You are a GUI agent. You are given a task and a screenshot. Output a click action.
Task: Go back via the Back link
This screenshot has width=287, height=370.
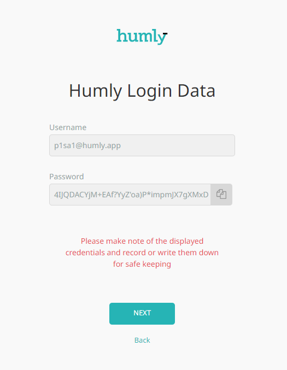142,340
